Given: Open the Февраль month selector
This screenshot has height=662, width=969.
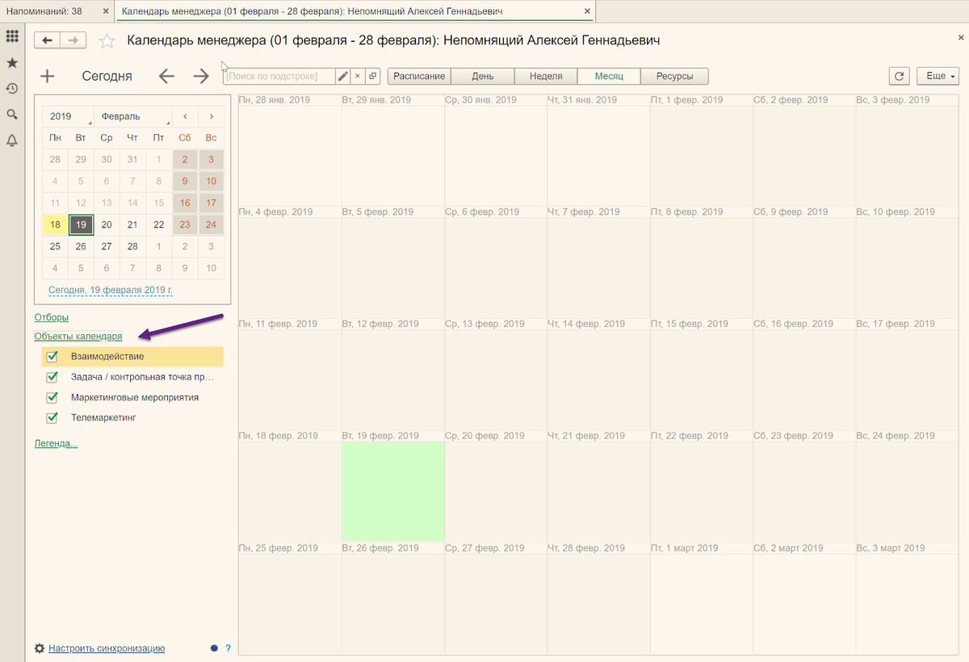Looking at the screenshot, I should (133, 116).
